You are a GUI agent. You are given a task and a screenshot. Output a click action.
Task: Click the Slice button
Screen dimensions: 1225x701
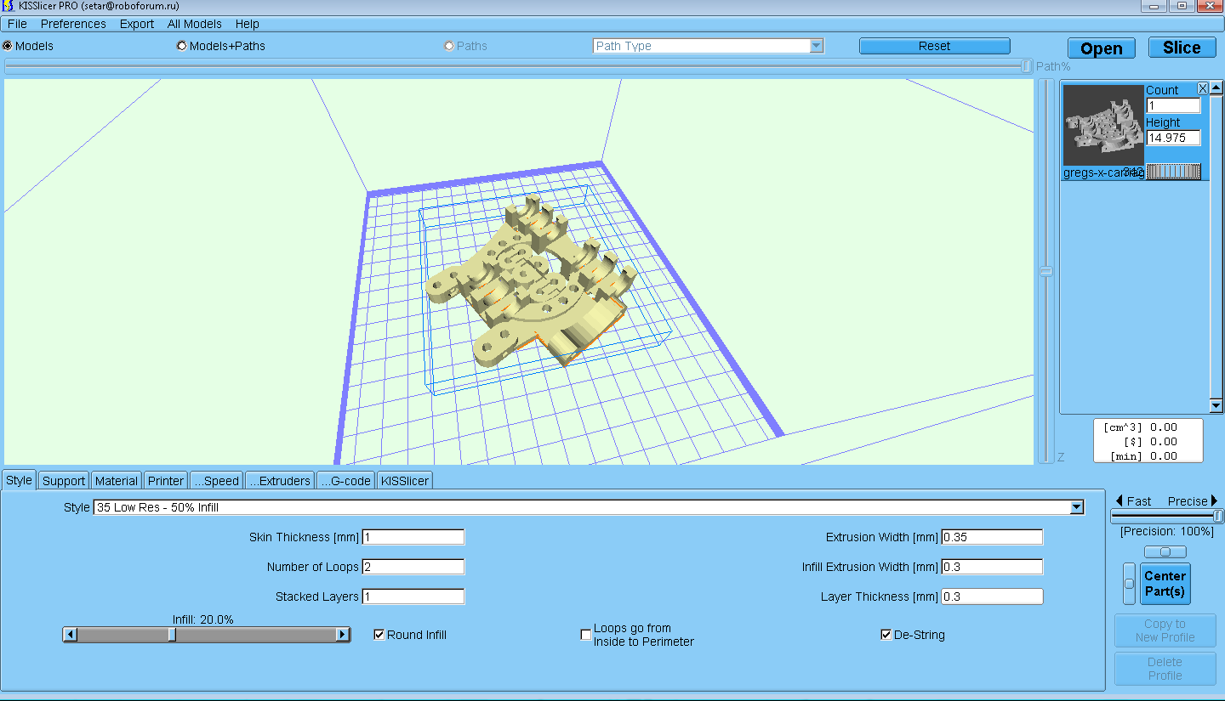[1182, 48]
